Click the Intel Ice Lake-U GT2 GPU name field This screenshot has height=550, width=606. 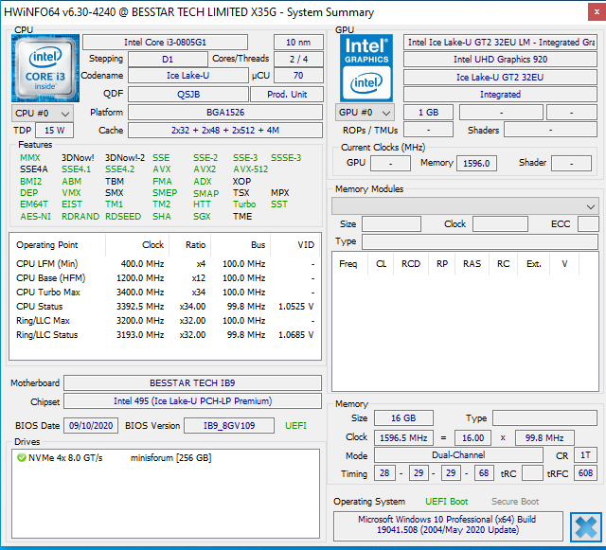coord(500,43)
